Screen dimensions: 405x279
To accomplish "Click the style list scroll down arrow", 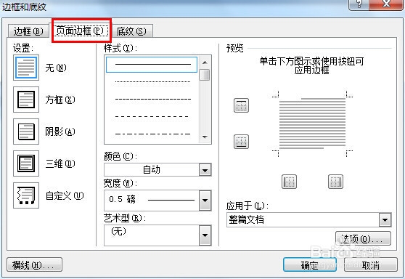I will tap(205, 137).
